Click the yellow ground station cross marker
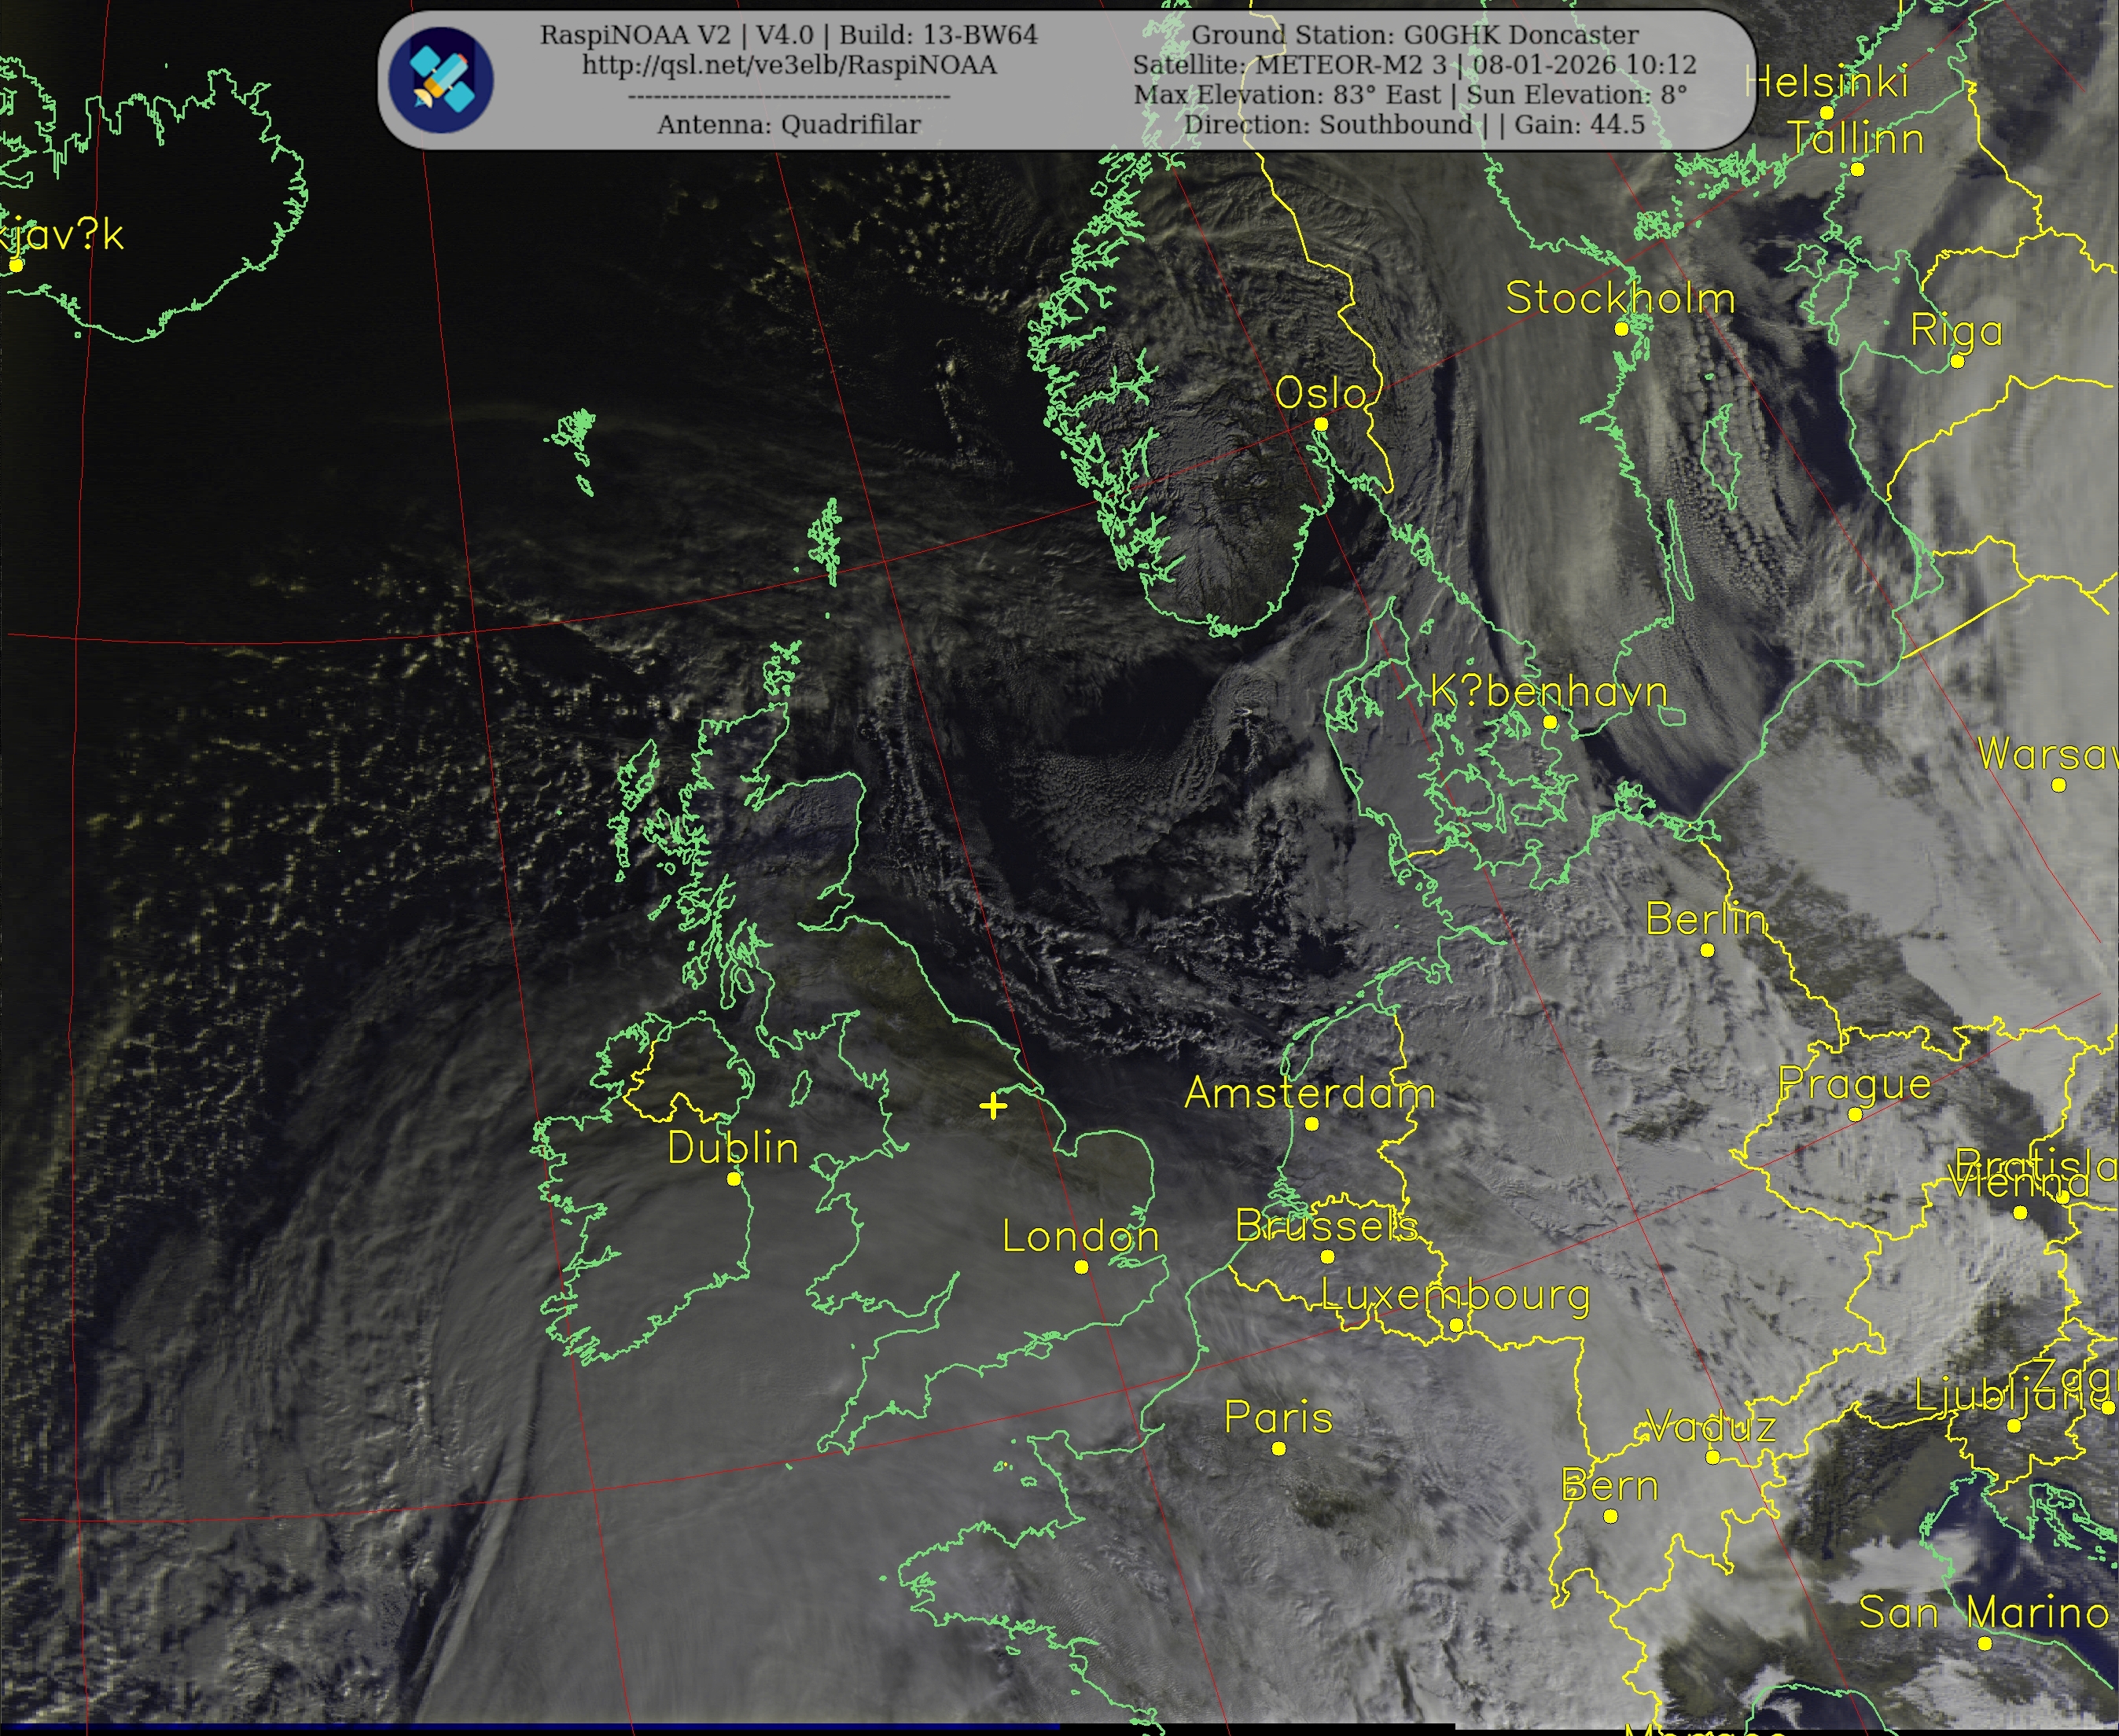This screenshot has height=1736, width=2119. tap(993, 1105)
